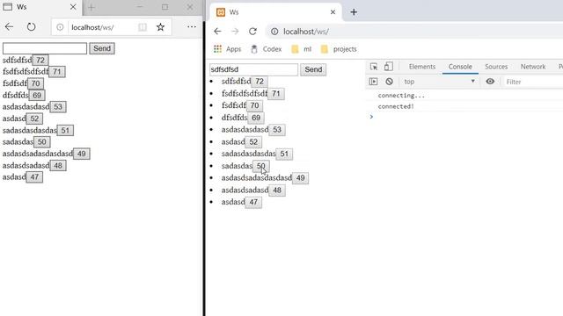
Task: Select the Ws tab in the Edge window
Action: [40, 7]
